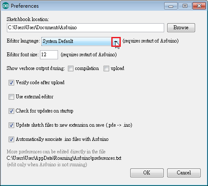208x186 pixels.
Task: Tick the Use external editor checkbox
Action: pyautogui.click(x=11, y=97)
